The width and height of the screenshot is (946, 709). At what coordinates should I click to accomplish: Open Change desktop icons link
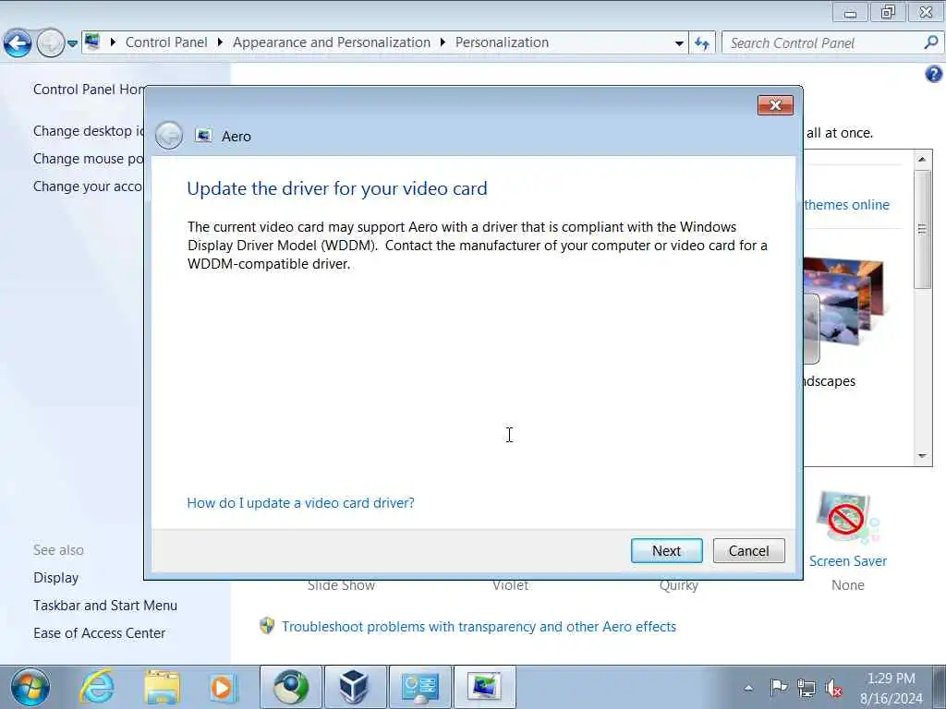[89, 131]
